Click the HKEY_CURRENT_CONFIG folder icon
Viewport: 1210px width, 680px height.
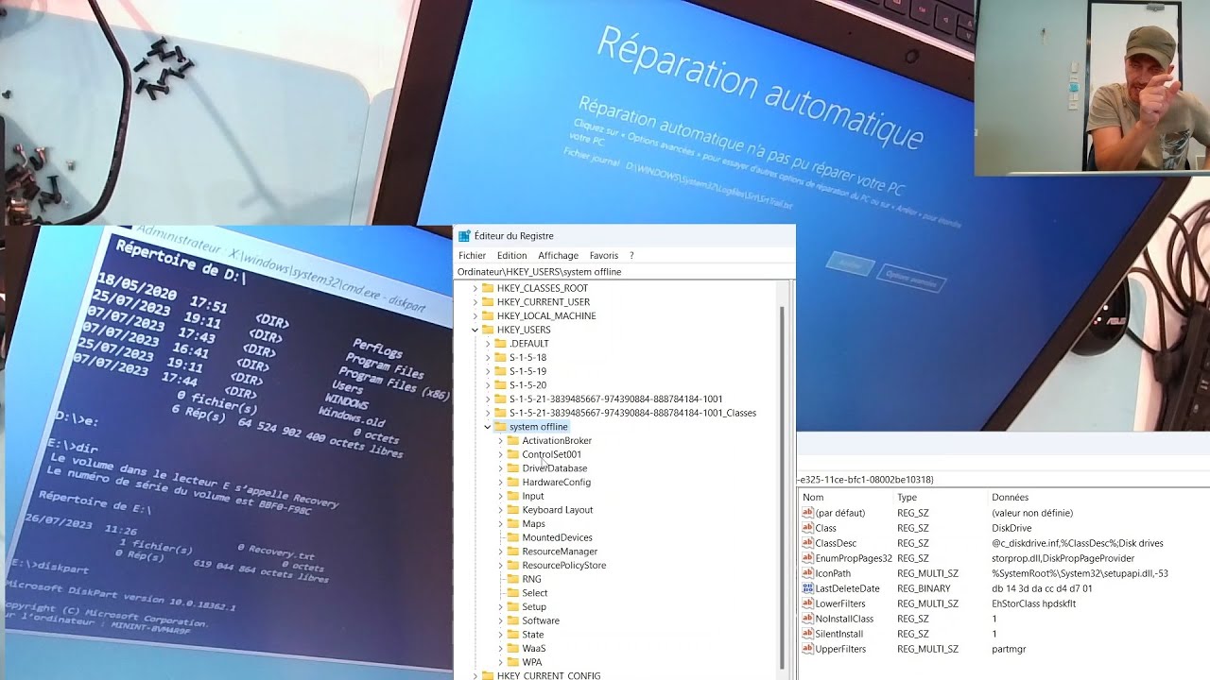tap(488, 675)
